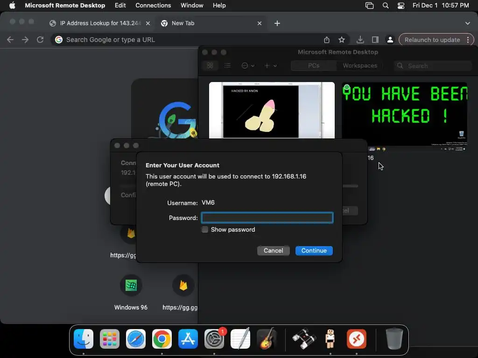Close the IP Address Lookup tab

[x=148, y=23]
